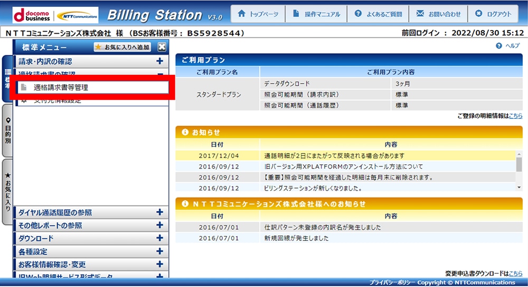Expand 各種設定 section plus icon
This screenshot has height=287, width=528.
[159, 251]
